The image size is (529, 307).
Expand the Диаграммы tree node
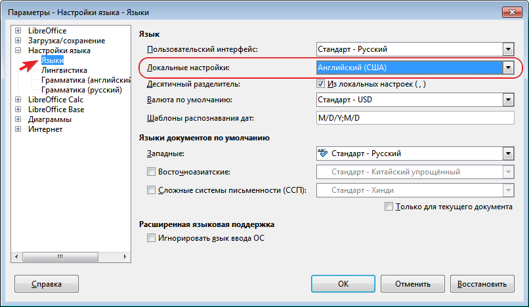click(x=18, y=119)
